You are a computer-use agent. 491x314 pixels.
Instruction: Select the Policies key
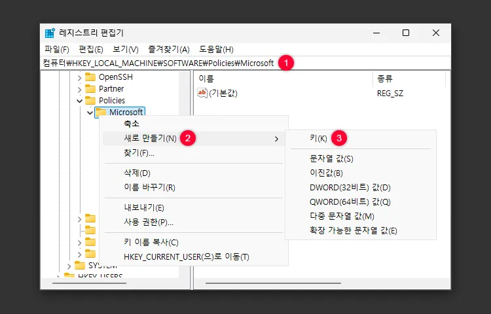point(112,100)
